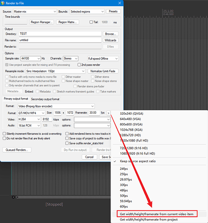The width and height of the screenshot is (208, 223).
Task: Select 59.94fps in the framerate list
Action: (126, 201)
